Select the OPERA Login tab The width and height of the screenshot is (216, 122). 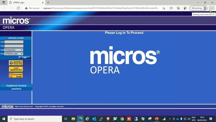coord(26,2)
